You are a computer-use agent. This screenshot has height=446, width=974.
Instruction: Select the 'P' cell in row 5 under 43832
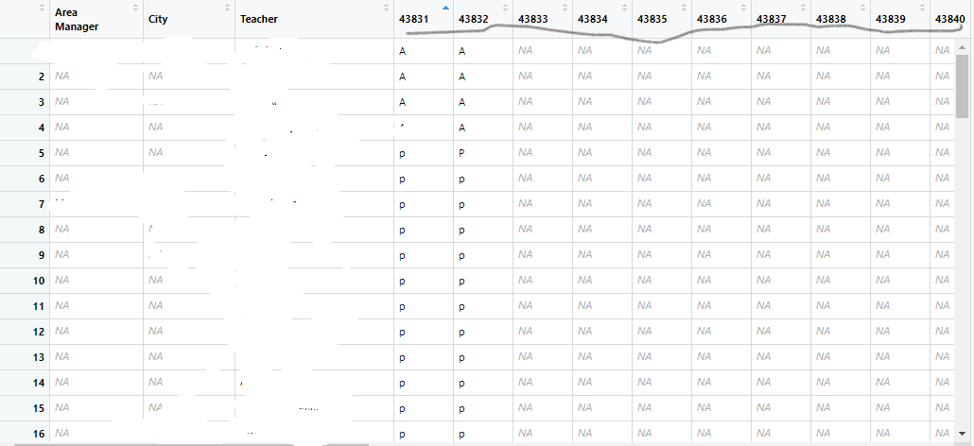pos(461,153)
